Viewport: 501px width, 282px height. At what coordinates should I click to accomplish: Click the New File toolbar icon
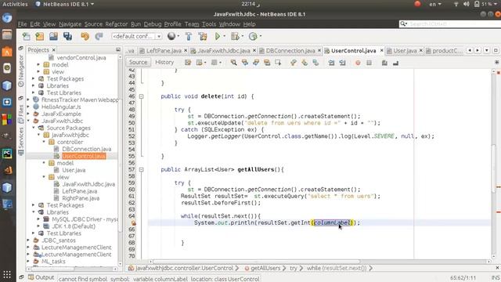coord(26,36)
